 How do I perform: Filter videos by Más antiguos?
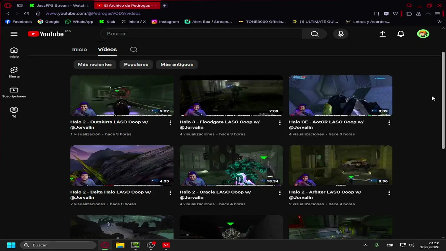[x=177, y=64]
